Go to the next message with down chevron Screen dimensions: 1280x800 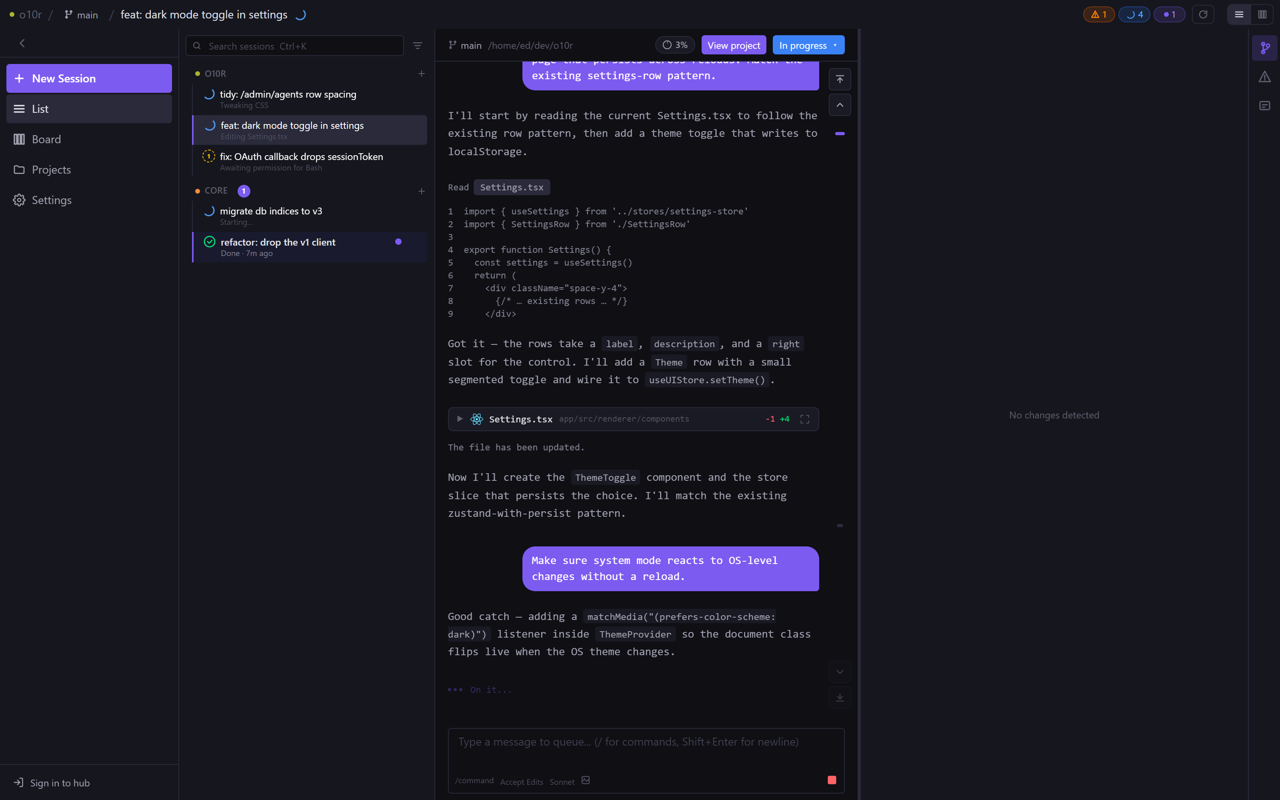(840, 672)
